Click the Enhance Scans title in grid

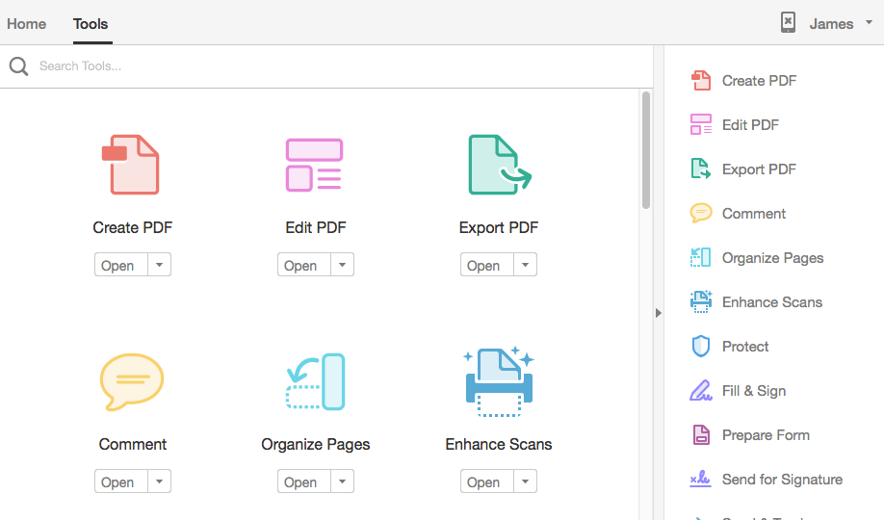pos(499,444)
